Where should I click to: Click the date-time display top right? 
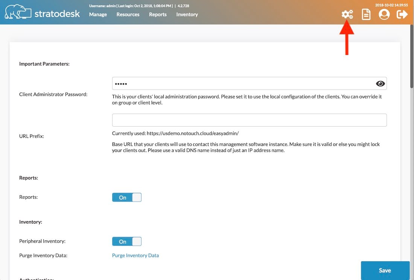pos(391,6)
